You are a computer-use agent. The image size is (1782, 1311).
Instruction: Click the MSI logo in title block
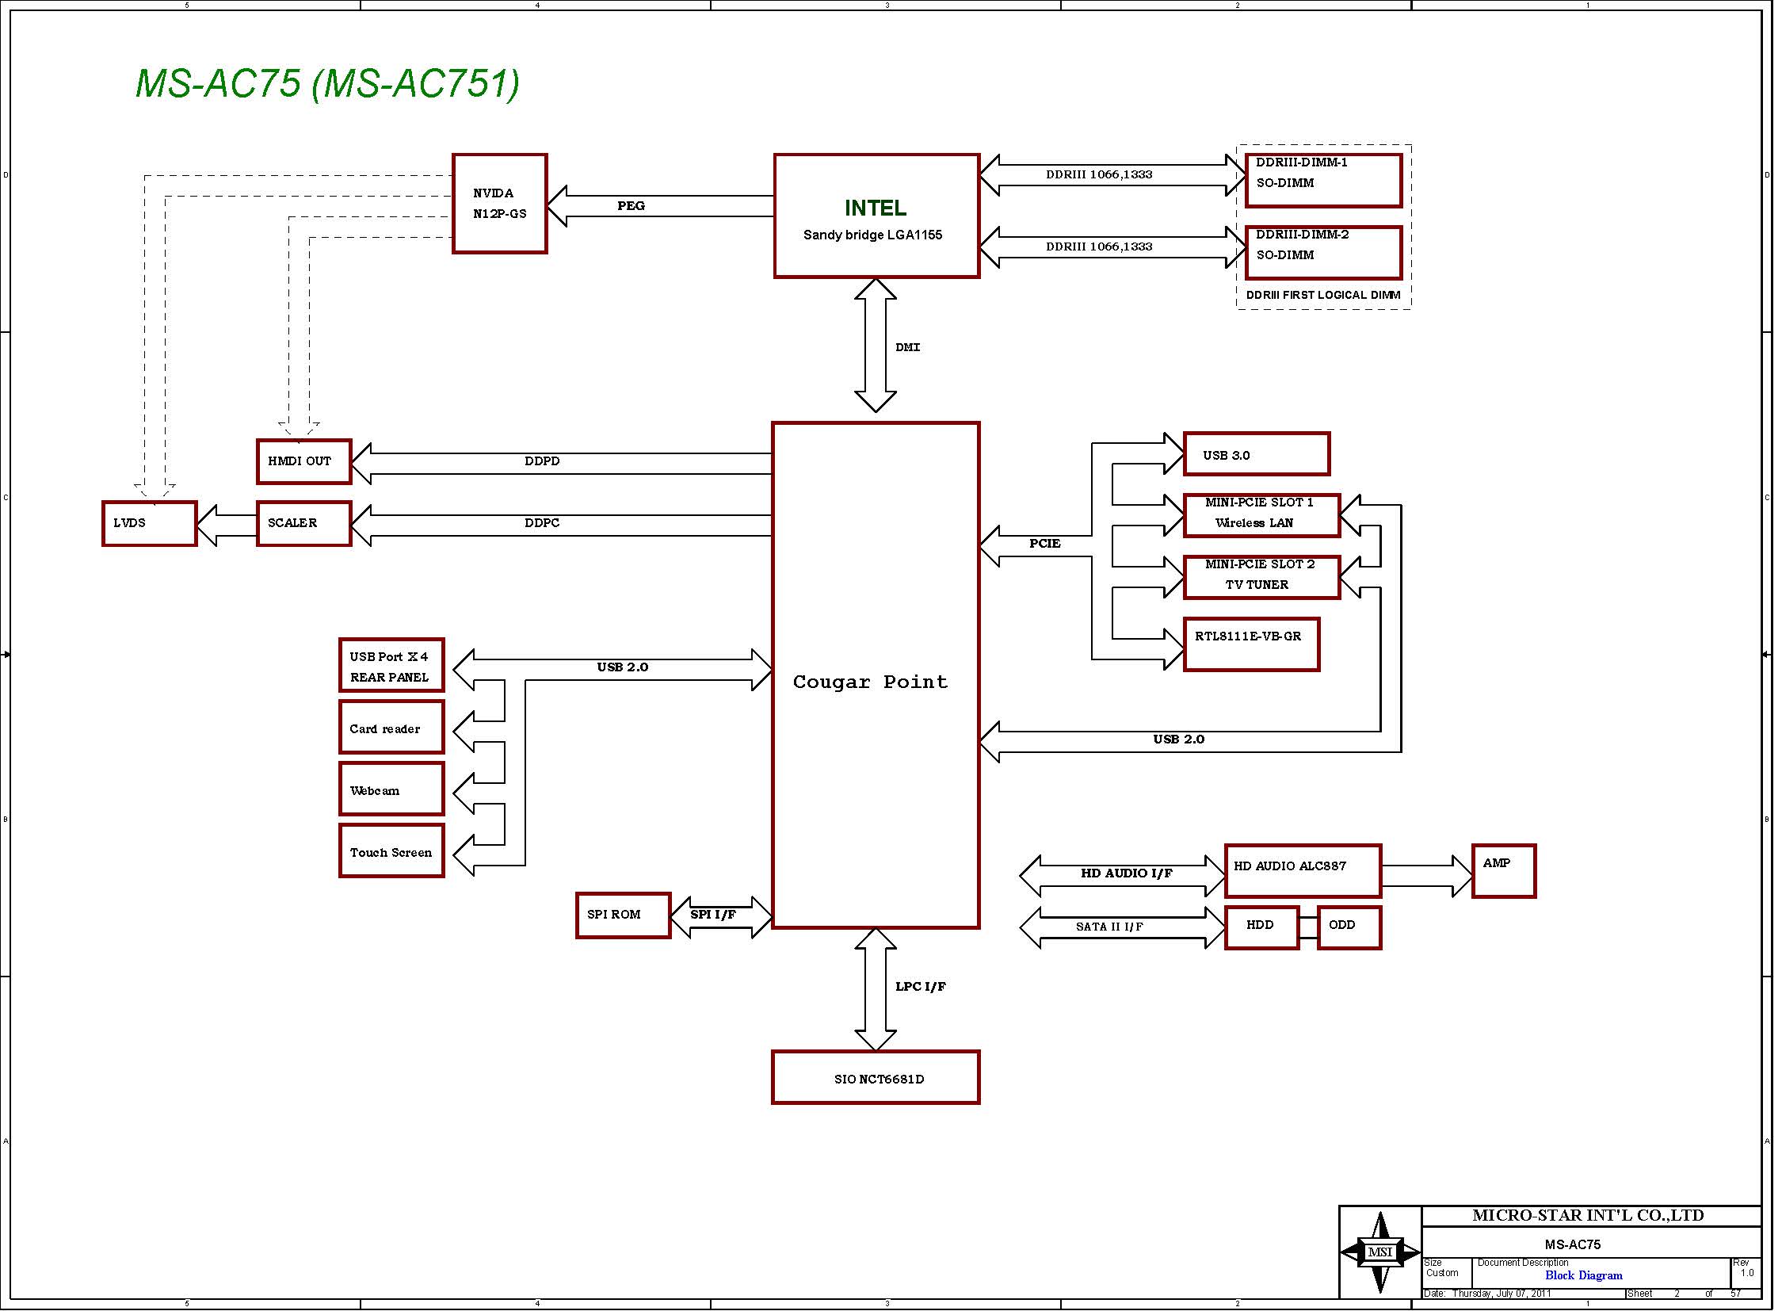[x=1379, y=1252]
